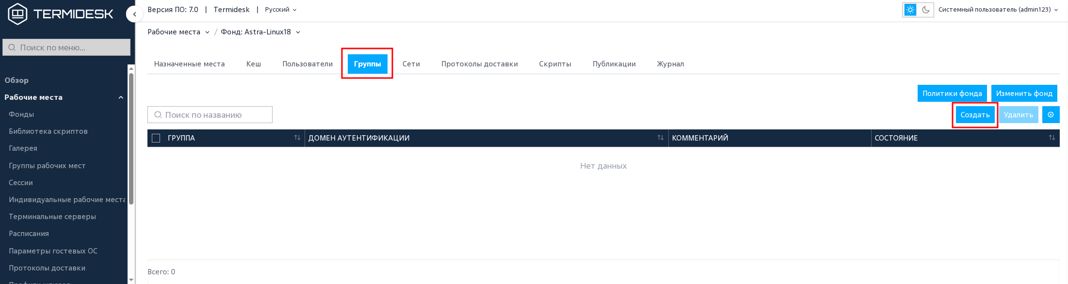Image resolution: width=1068 pixels, height=284 pixels.
Task: Click the sidebar scrollbar down arrow
Action: coord(131,280)
